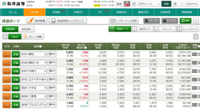Viewport: 200px width, 109px height.
Task: Open the 9104 商船三井 stock dropdown
Action: tap(34, 63)
